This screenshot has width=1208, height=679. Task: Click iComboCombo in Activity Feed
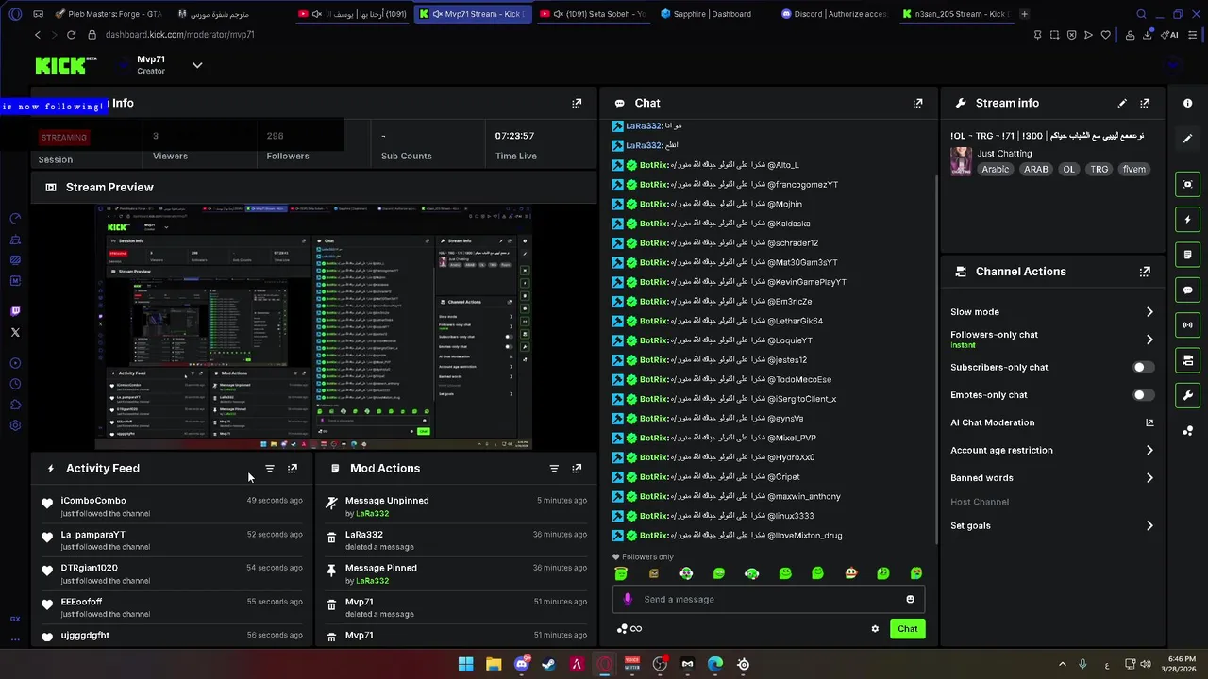click(93, 501)
